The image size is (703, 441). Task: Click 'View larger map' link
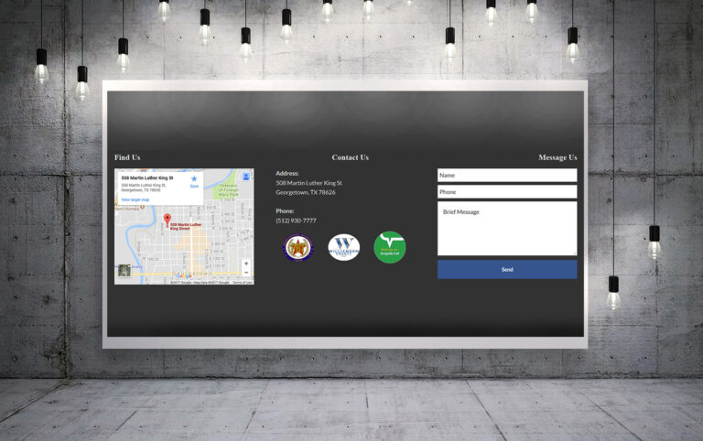[x=135, y=199]
